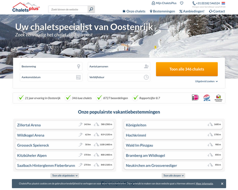
Task: Open Wald Im Pinzgau village
Action: click(x=173, y=145)
